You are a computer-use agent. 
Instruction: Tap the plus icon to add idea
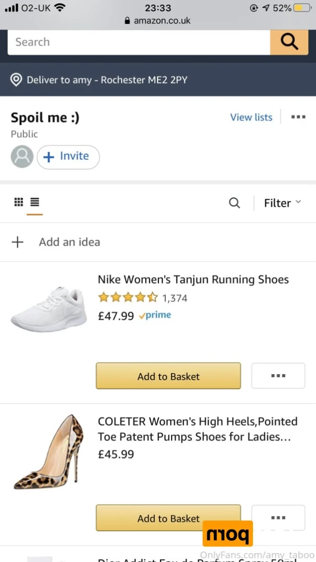18,242
